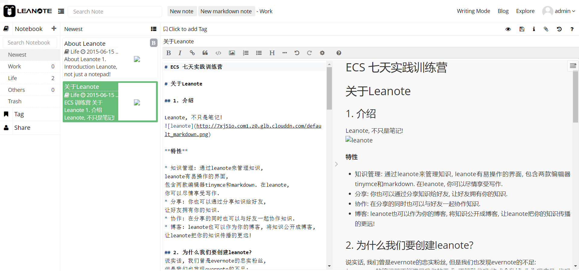
Task: Go to Blog
Action: (503, 11)
